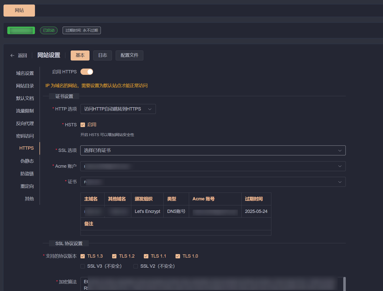Select the 基本 tab
Viewport: 383px width, 291px height.
click(x=80, y=55)
